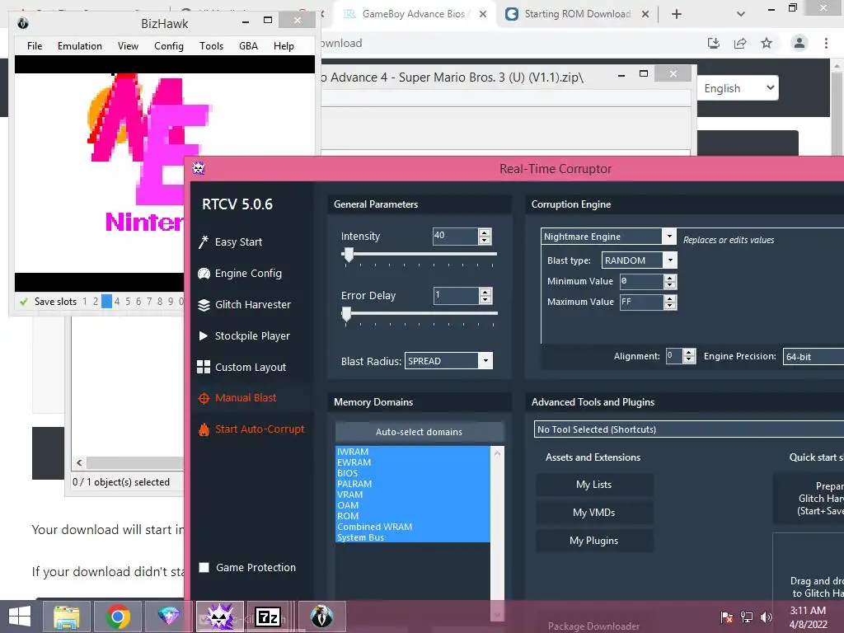Bookmark this page with the star icon

tap(767, 43)
